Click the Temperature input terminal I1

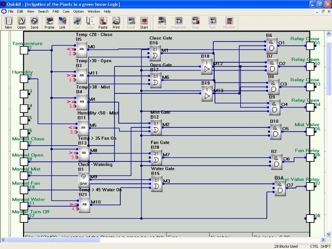tap(24, 50)
